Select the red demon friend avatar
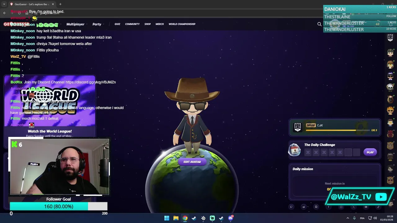This screenshot has height=223, width=397. tap(390, 134)
